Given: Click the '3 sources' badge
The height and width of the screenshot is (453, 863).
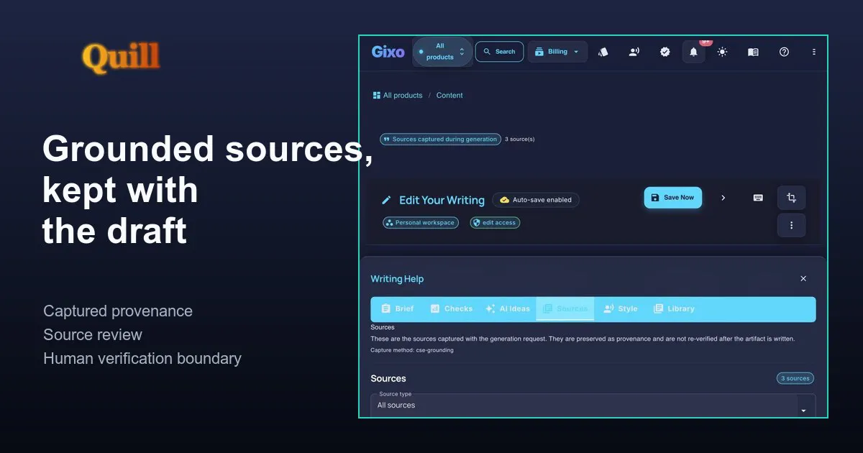Looking at the screenshot, I should [795, 378].
